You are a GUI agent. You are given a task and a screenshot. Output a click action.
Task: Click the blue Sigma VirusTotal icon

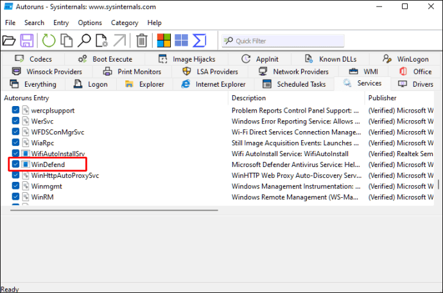200,40
